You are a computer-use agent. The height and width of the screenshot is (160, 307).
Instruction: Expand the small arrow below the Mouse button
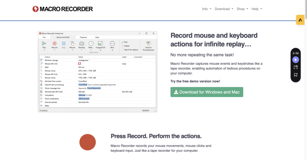pyautogui.click(x=72, y=50)
